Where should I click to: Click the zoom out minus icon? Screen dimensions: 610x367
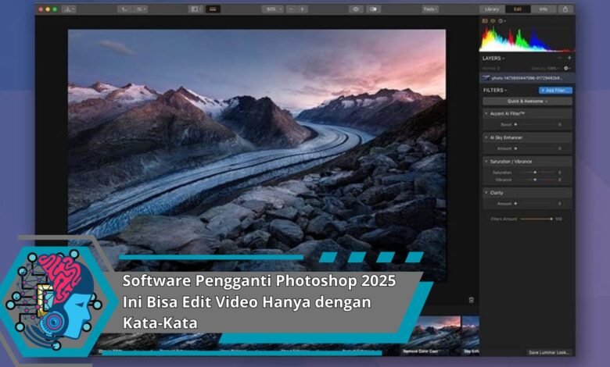pos(291,9)
